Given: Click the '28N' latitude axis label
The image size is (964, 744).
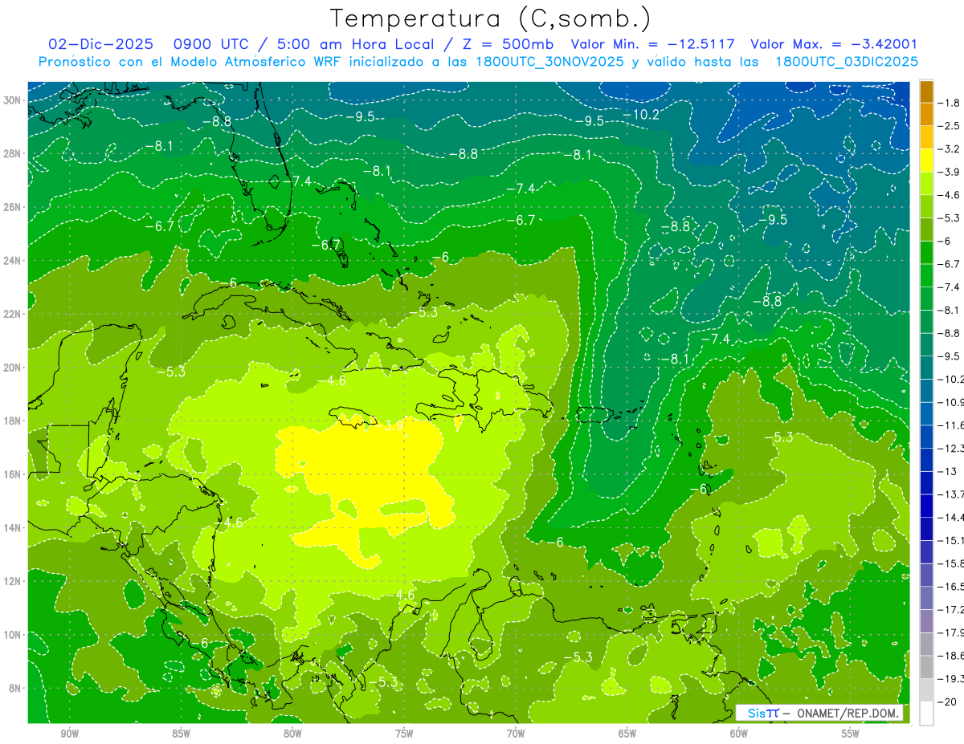Looking at the screenshot, I should click(x=11, y=153).
